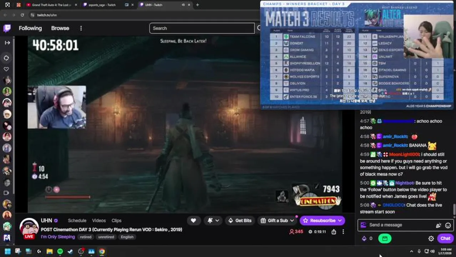Open Steam from the taskbar
The width and height of the screenshot is (456, 257).
coord(70,251)
